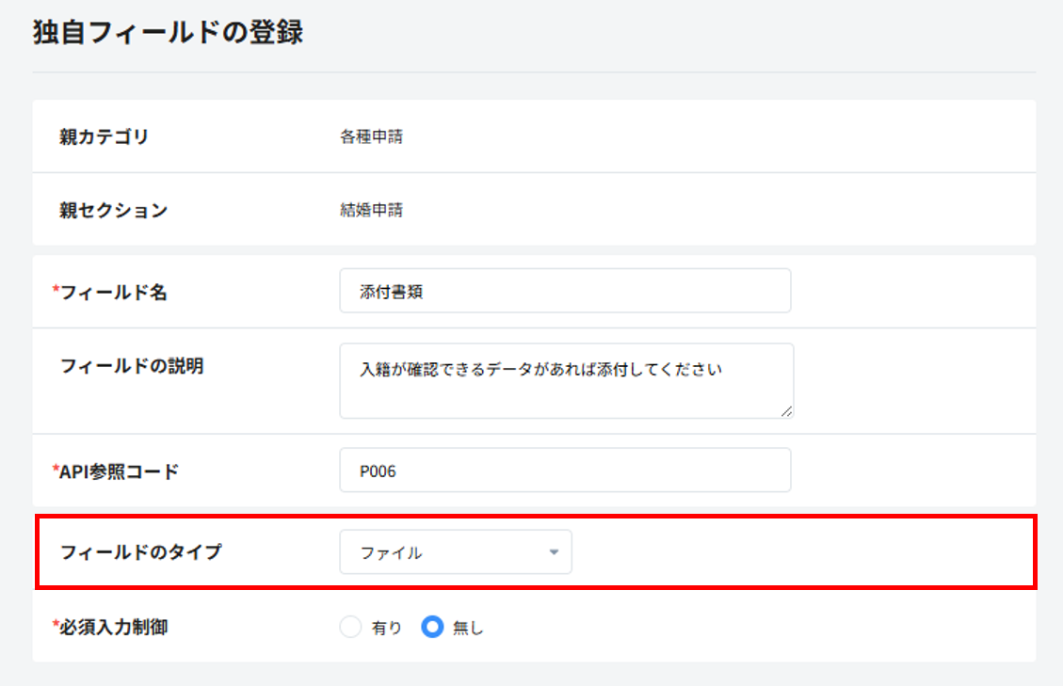
Task: Click the caret arrow in the ファイル dropdown
Action: coord(555,552)
